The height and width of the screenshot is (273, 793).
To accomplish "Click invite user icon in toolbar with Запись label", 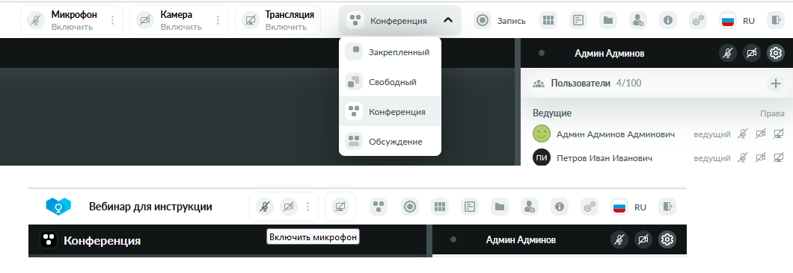I will click(x=637, y=21).
